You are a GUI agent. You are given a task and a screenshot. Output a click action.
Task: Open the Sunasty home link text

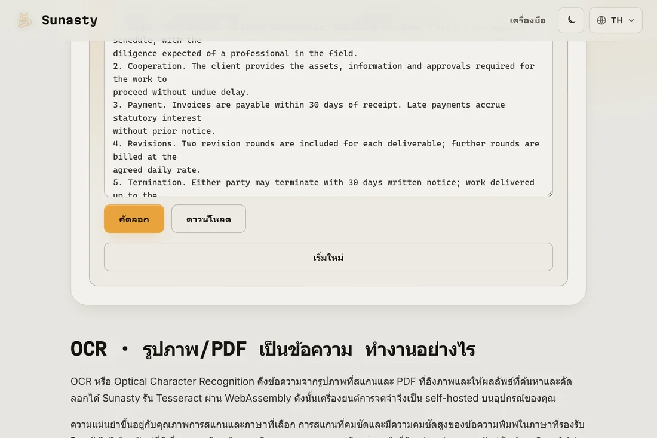pyautogui.click(x=69, y=20)
